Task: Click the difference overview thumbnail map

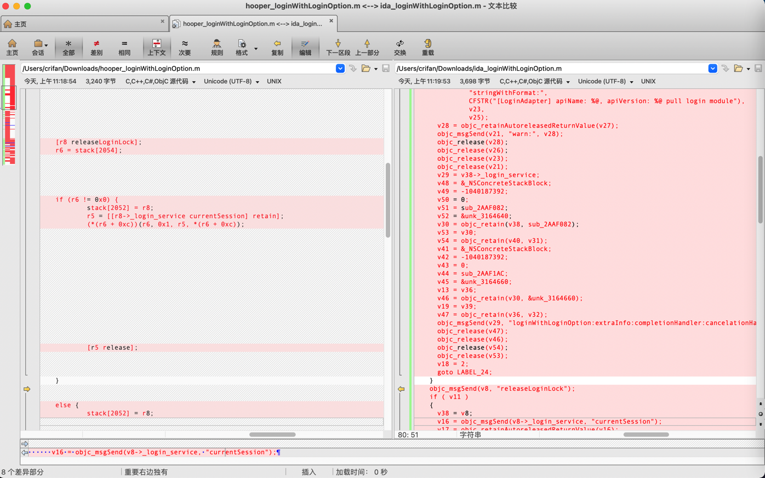Action: pos(9,115)
